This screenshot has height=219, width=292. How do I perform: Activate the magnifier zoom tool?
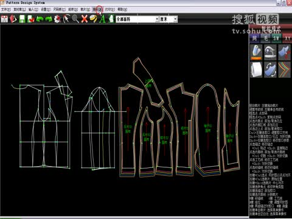click(75, 19)
